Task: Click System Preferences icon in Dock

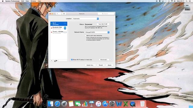Action: pyautogui.click(x=112, y=104)
